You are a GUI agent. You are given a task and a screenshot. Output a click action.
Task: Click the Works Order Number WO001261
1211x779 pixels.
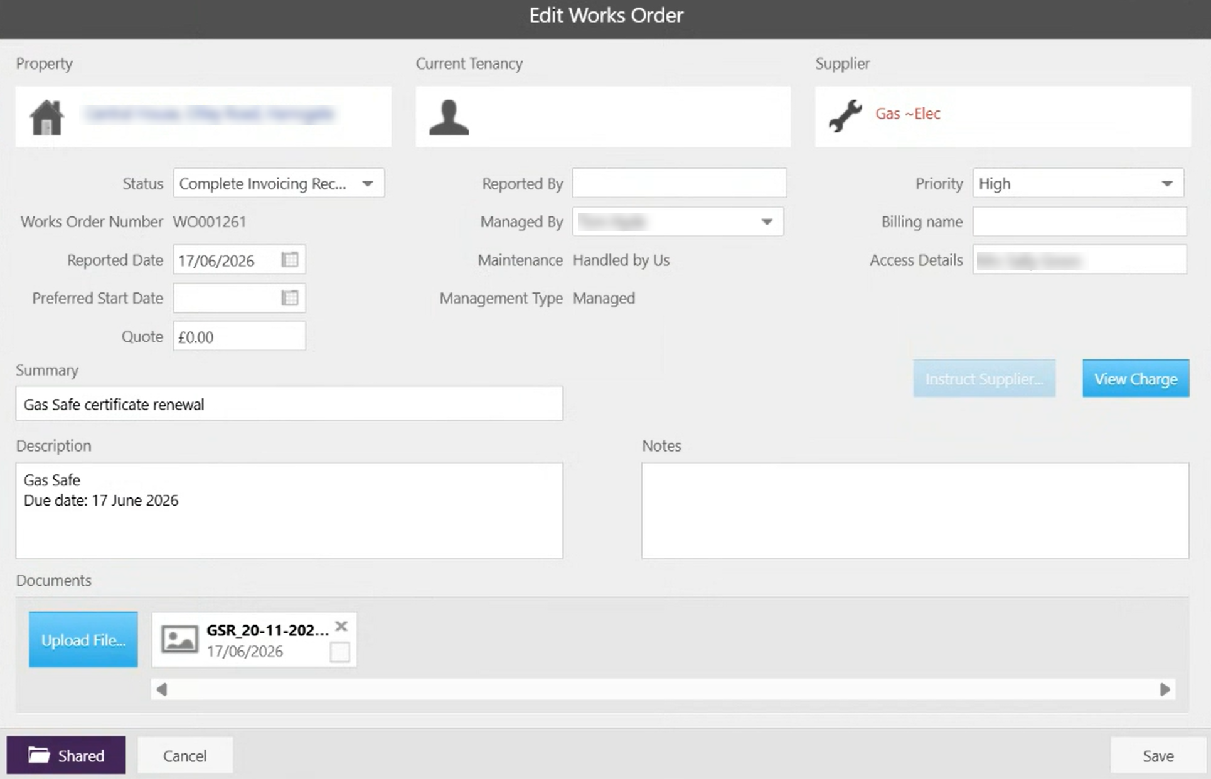pyautogui.click(x=210, y=221)
